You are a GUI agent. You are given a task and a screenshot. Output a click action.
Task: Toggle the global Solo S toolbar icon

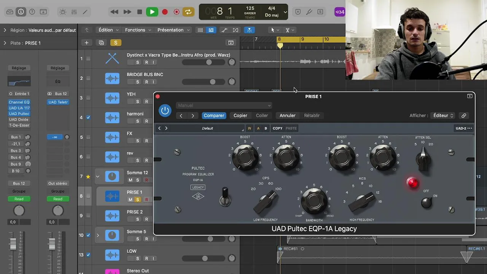click(x=320, y=12)
